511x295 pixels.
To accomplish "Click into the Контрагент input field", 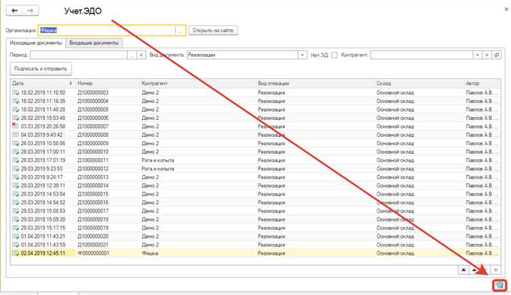I will coord(422,55).
